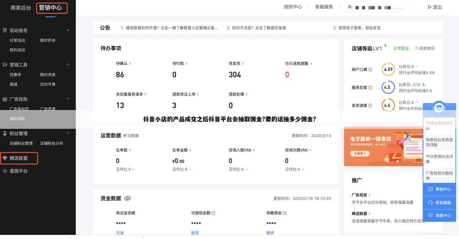Viewport: 459px width, 239px height.
Task: Open 退款处理 list
Action: 238,94
